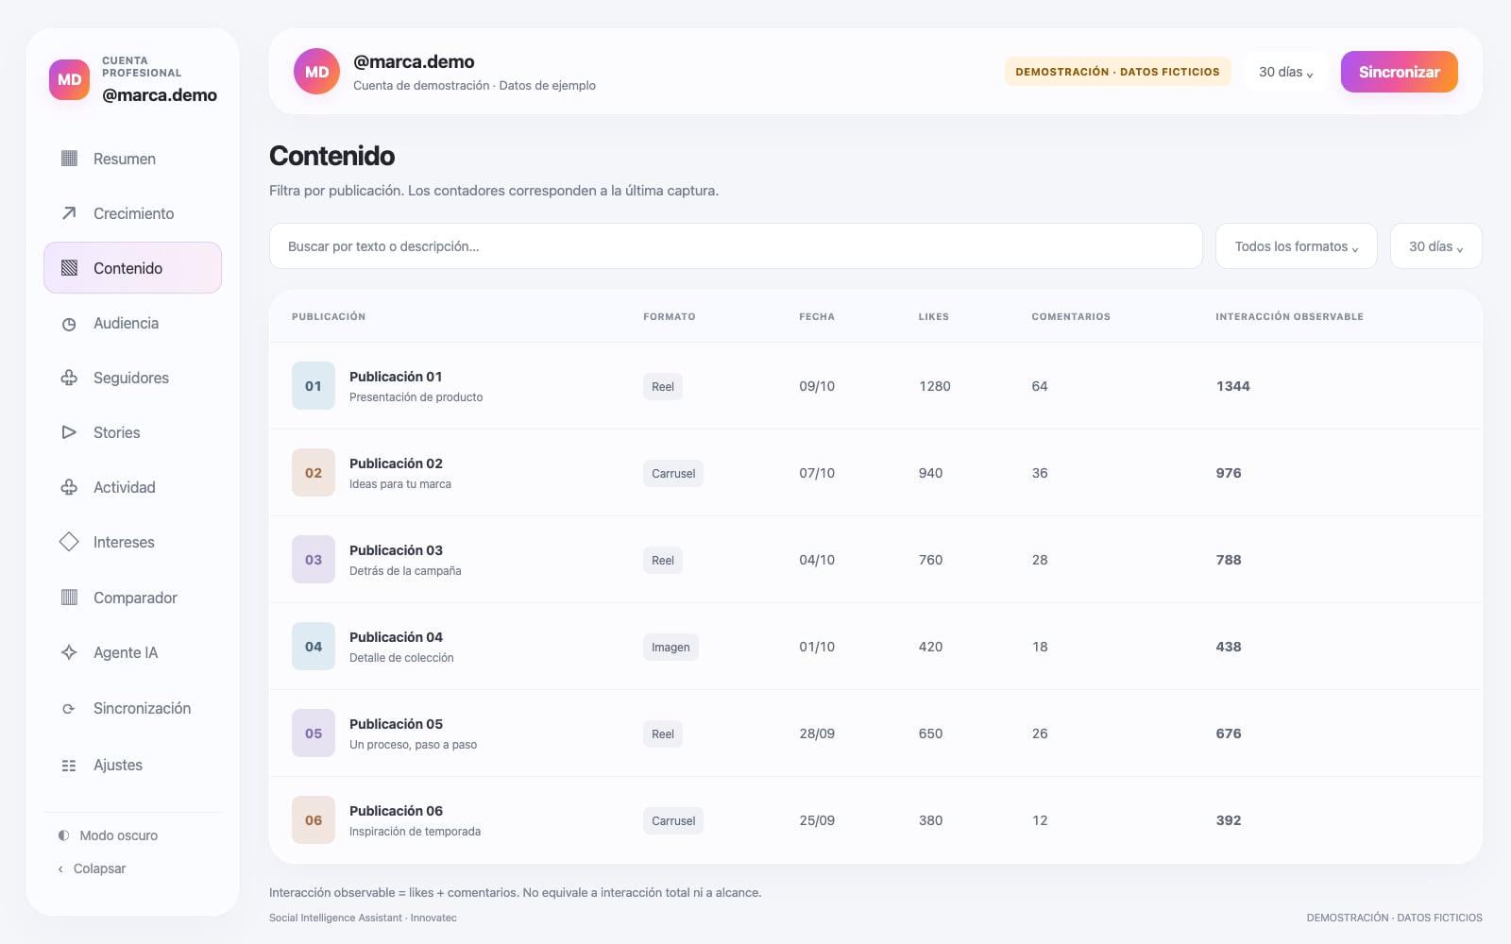The image size is (1511, 944).
Task: Click the Resumen grid icon
Action: [x=69, y=159]
